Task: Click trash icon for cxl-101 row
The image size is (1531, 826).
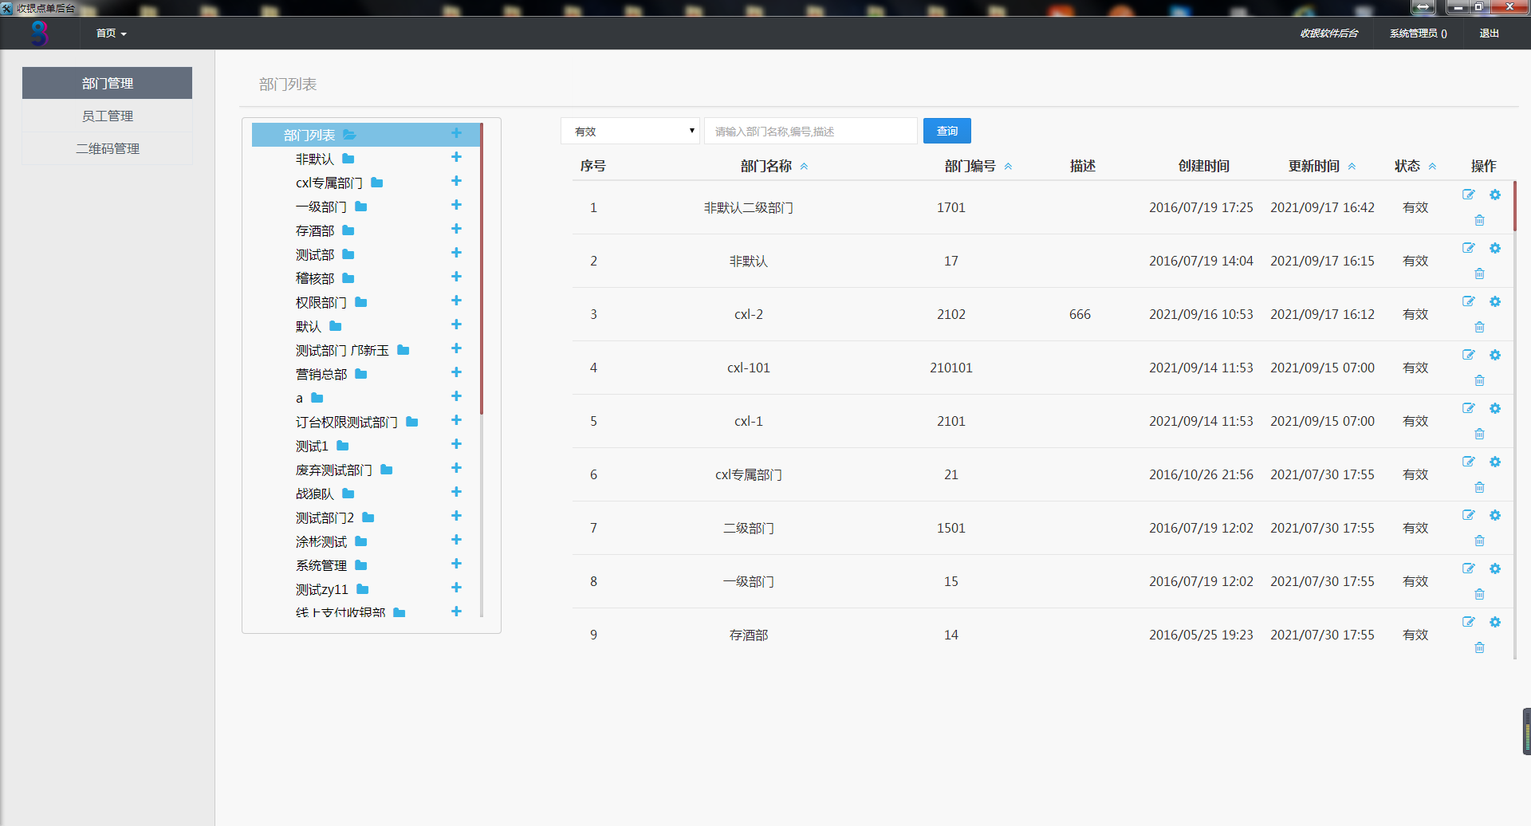Action: pyautogui.click(x=1479, y=380)
